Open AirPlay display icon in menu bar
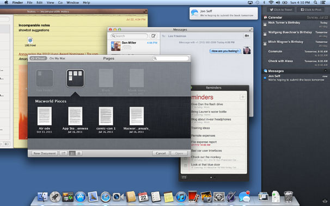Viewport: 330px width, 206px height. (250, 3)
